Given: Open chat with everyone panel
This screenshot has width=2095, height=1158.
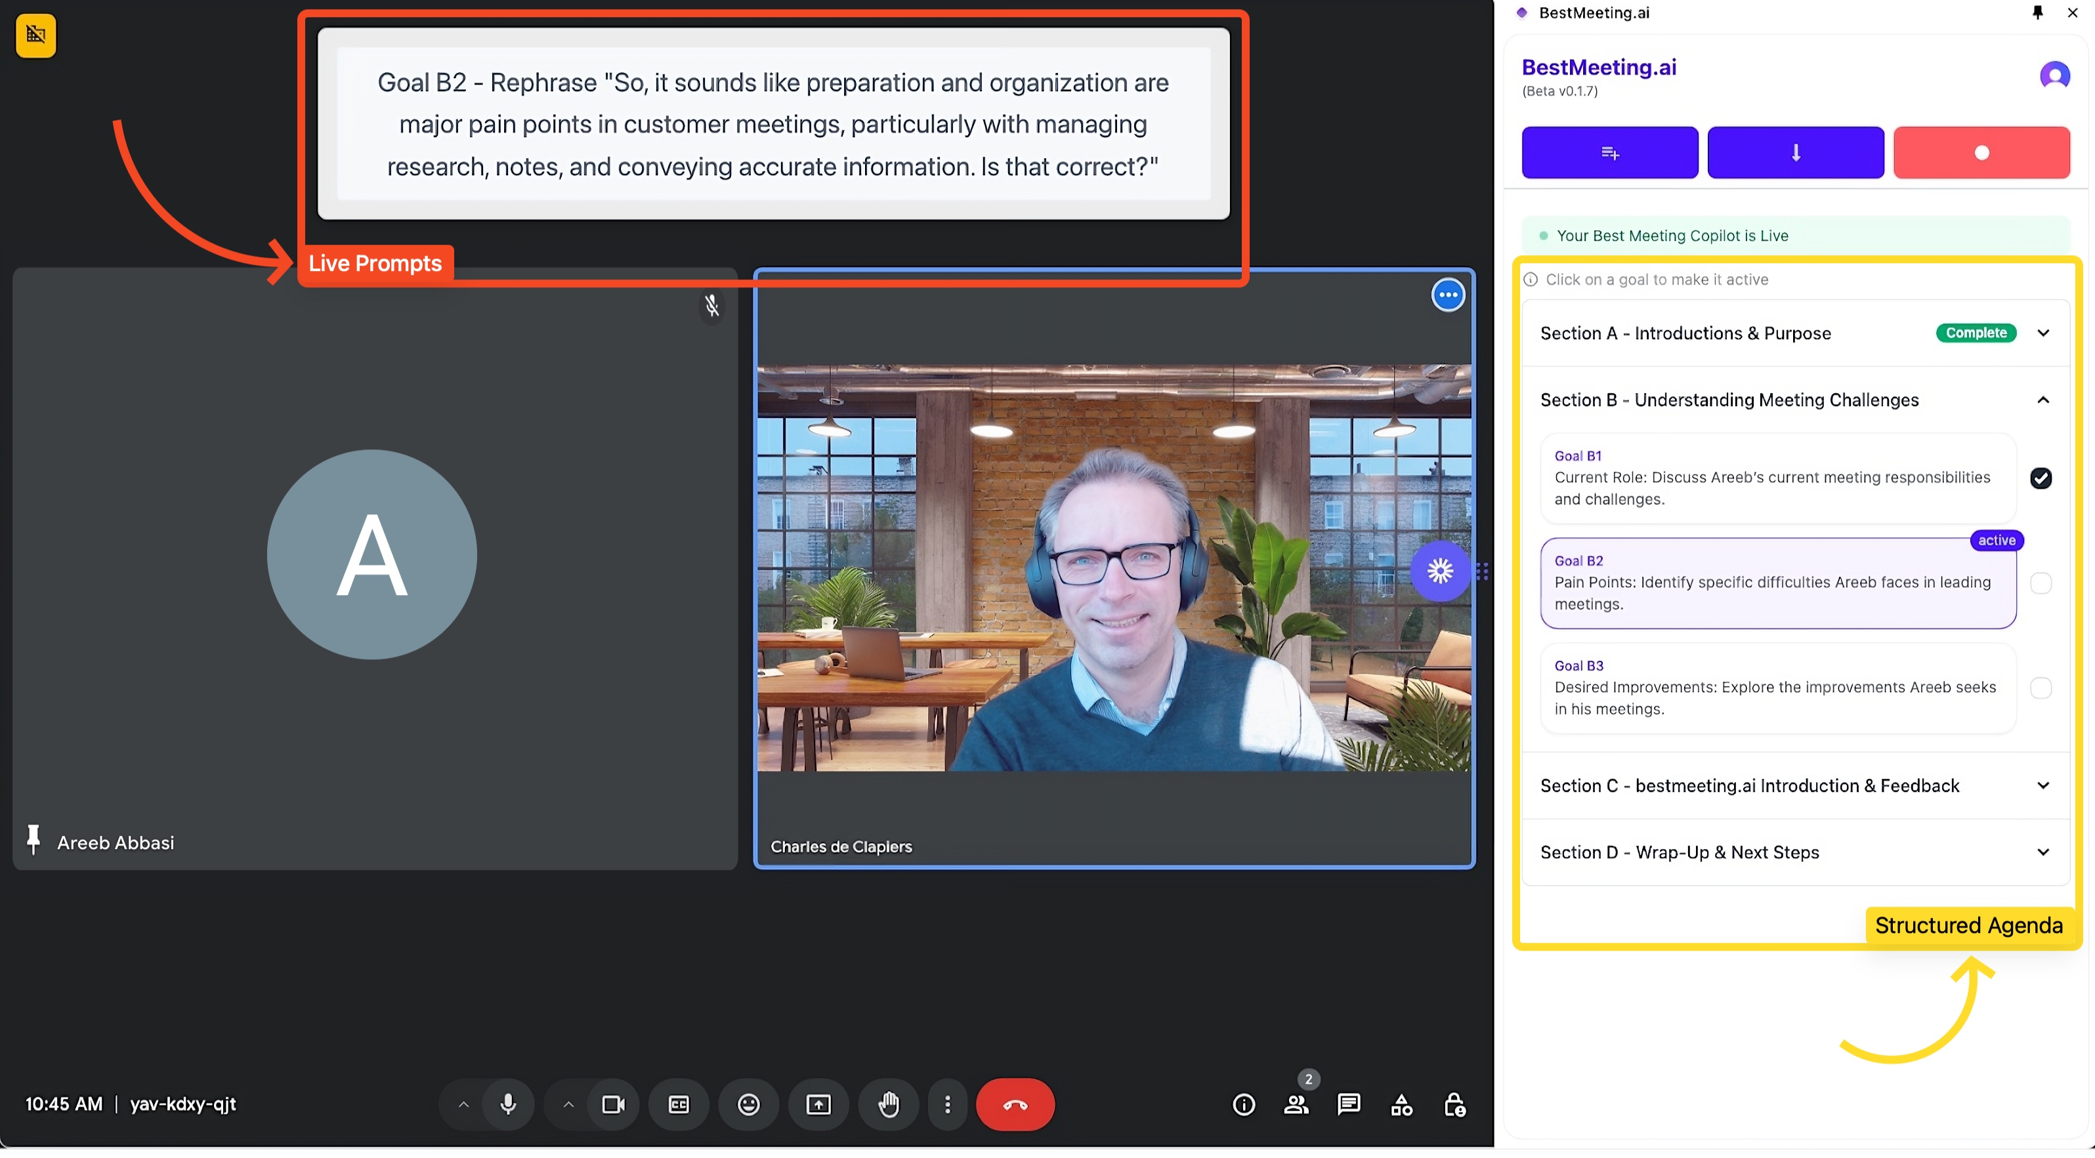Looking at the screenshot, I should pyautogui.click(x=1348, y=1104).
